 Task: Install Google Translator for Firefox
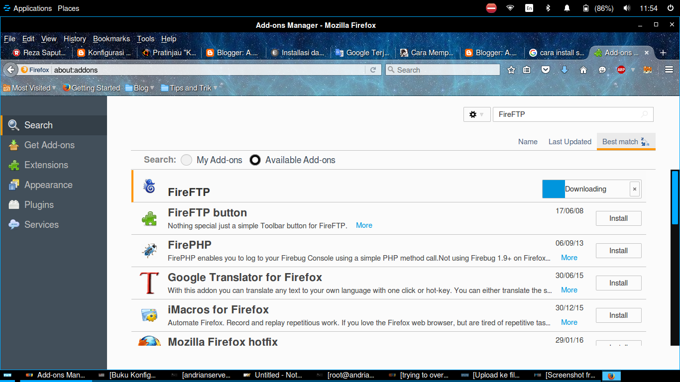point(618,283)
